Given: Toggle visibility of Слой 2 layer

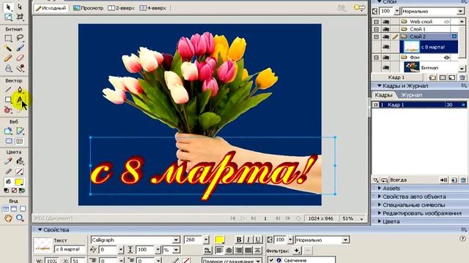Looking at the screenshot, I should (386, 37).
